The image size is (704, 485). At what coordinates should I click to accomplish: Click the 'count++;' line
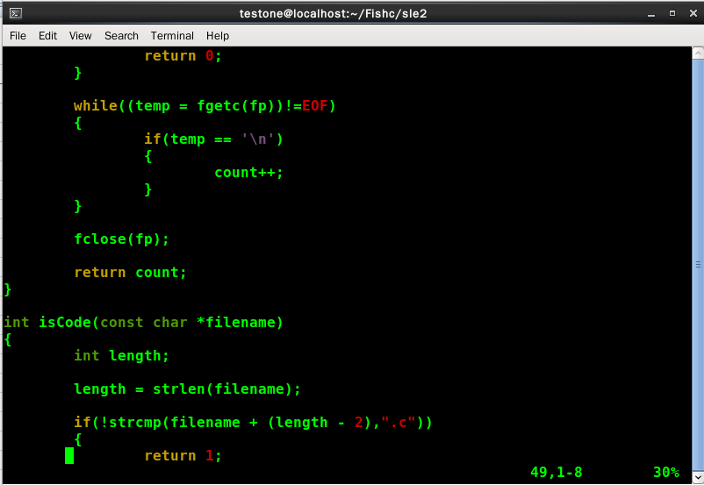[248, 173]
